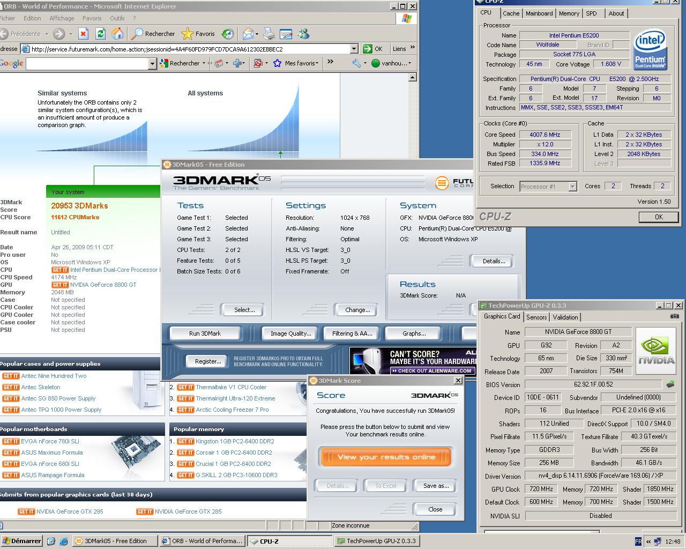This screenshot has height=549, width=686.
Task: Open the address bar URL dropdown
Action: click(354, 49)
